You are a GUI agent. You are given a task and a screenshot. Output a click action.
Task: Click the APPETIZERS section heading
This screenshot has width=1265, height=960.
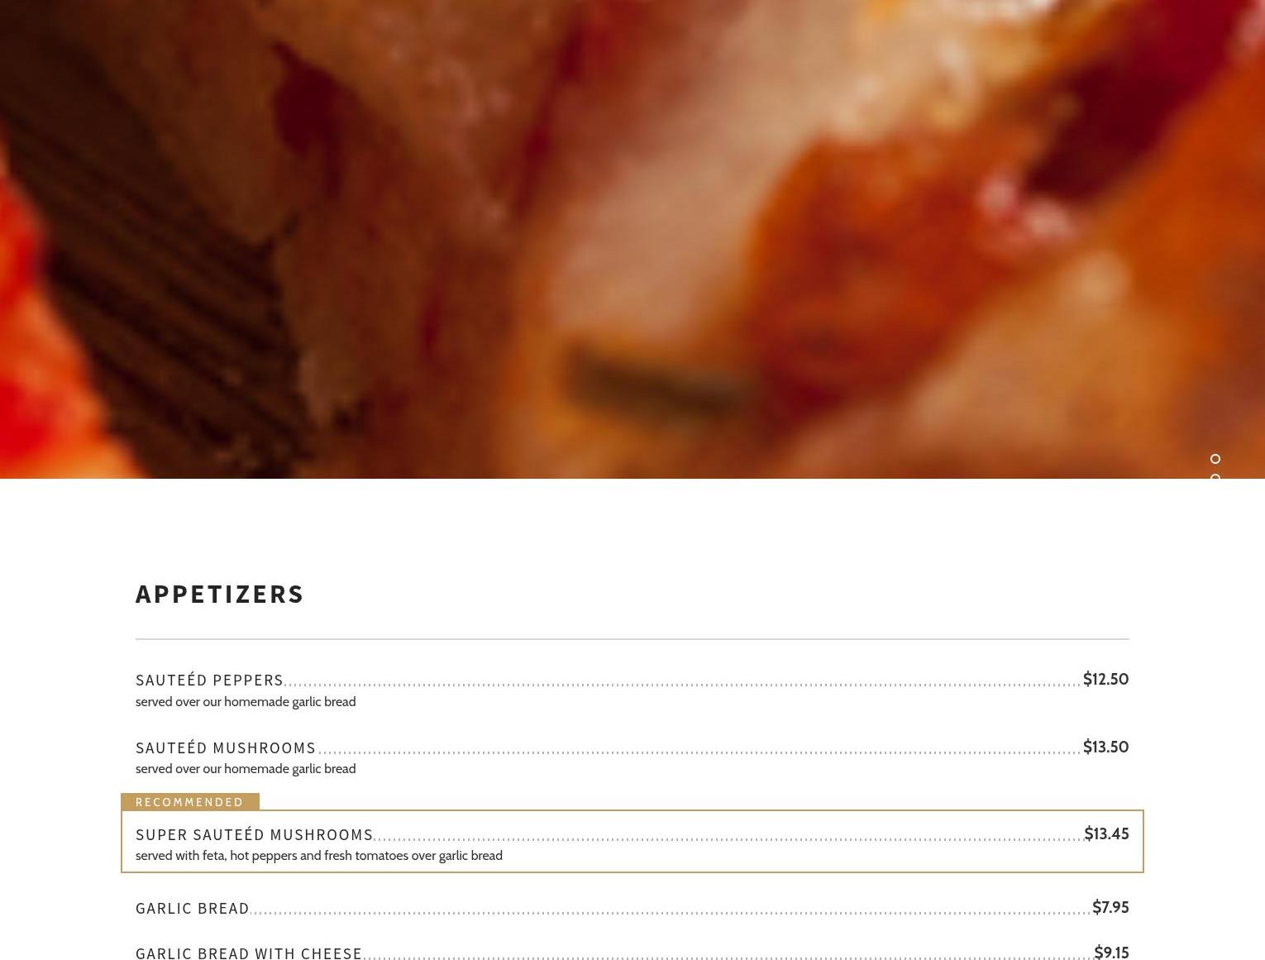pos(220,594)
